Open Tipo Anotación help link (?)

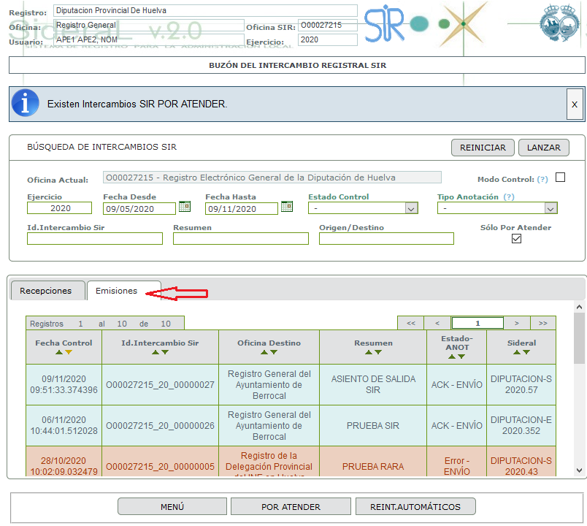tap(509, 197)
